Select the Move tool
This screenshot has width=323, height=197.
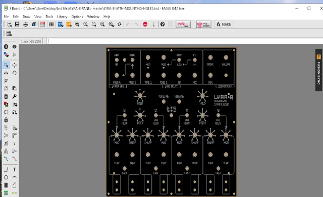(x=14, y=65)
